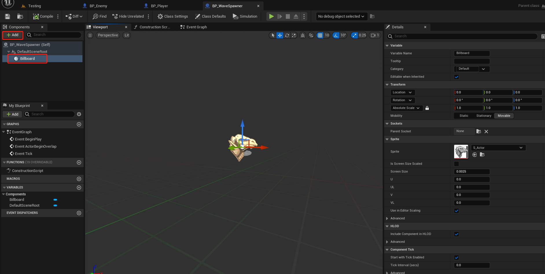Choose the Scale gizmo tool

pyautogui.click(x=294, y=35)
